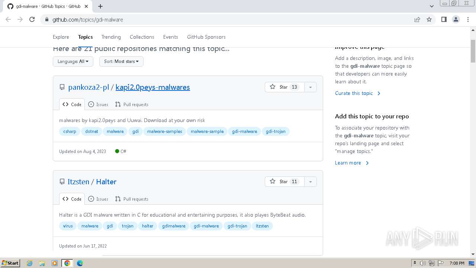Open Pull requests tab of Halter repository
This screenshot has height=268, width=476.
tap(132, 199)
